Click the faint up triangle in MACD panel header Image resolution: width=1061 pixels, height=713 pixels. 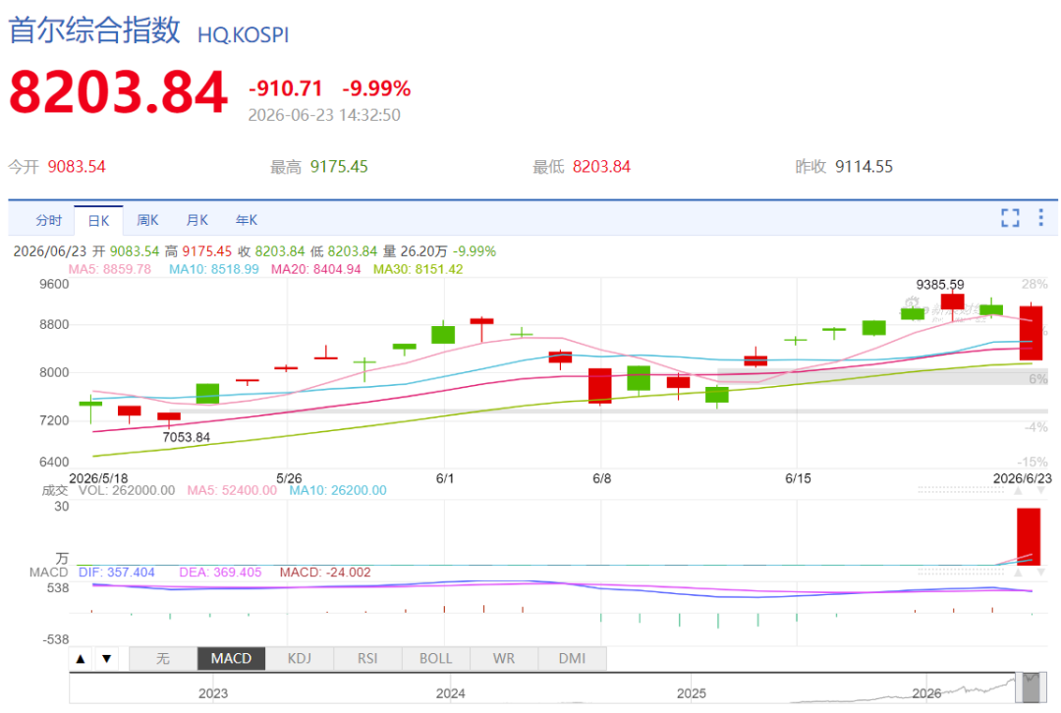point(1018,573)
